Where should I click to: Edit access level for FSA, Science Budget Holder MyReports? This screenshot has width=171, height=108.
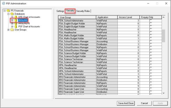click(x=129, y=53)
